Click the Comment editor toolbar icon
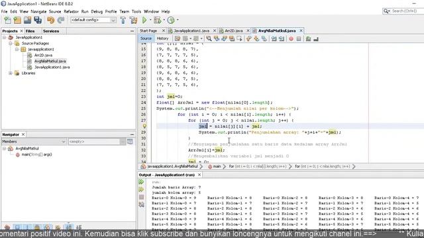Image resolution: width=424 pixels, height=238 pixels. pyautogui.click(x=308, y=39)
